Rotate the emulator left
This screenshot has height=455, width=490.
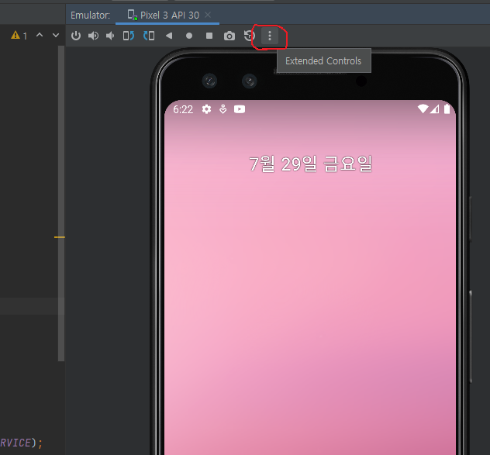click(129, 36)
